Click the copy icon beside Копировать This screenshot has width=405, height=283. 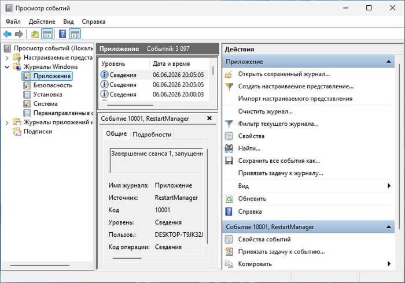point(229,264)
